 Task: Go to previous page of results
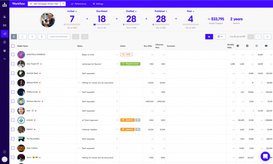[x=251, y=37]
